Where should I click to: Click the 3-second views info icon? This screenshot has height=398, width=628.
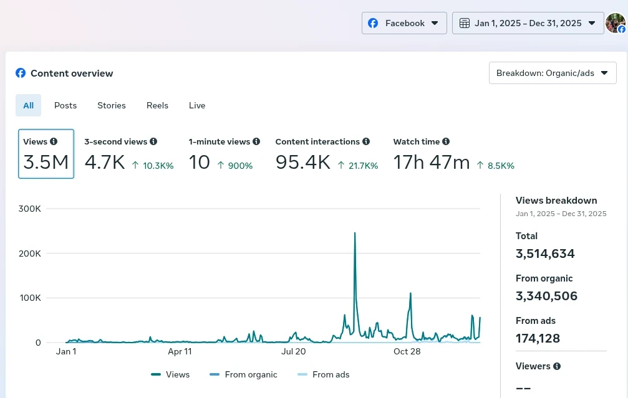coord(153,142)
